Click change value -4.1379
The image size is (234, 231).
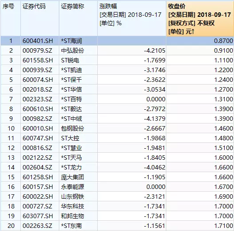coord(155,119)
